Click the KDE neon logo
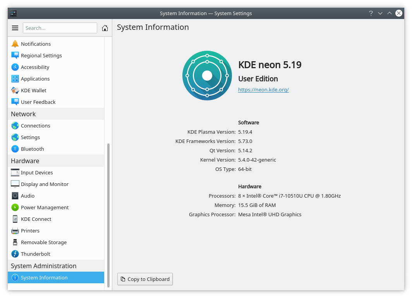 tap(207, 76)
